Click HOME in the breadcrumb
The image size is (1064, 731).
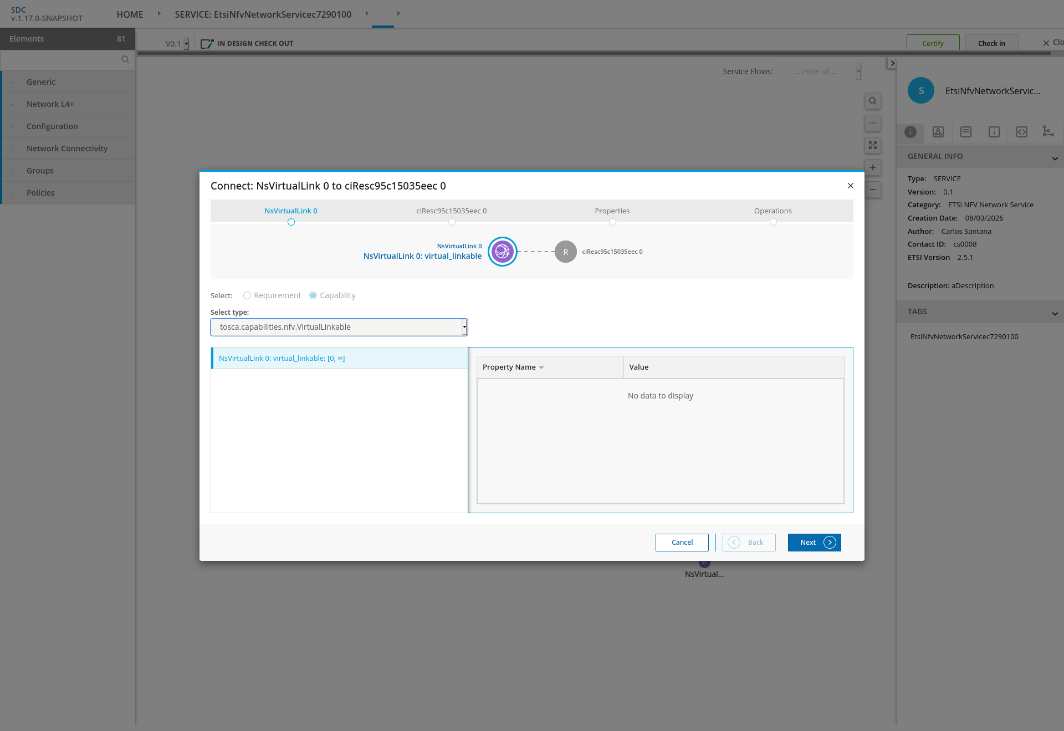tap(130, 14)
